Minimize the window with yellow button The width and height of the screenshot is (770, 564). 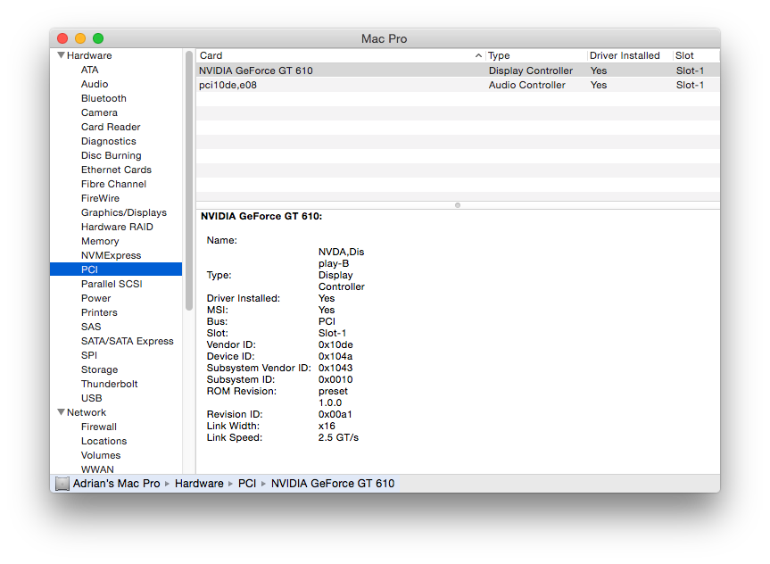coord(80,38)
